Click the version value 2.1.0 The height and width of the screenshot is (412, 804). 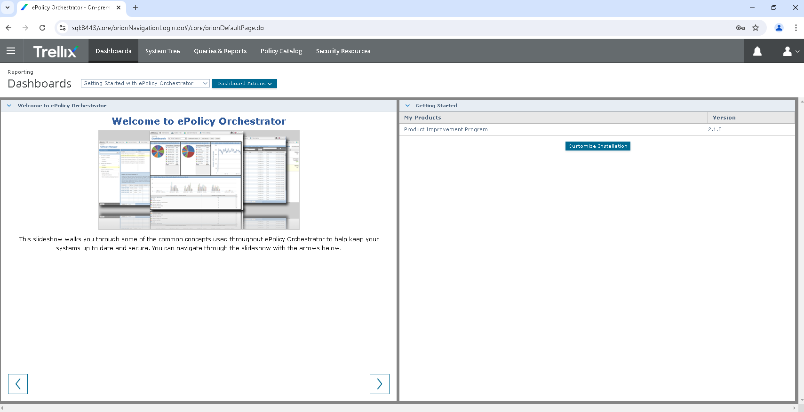715,129
